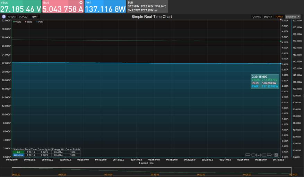
Task: Toggle PWR series in the chart legend
Action: 40,22
